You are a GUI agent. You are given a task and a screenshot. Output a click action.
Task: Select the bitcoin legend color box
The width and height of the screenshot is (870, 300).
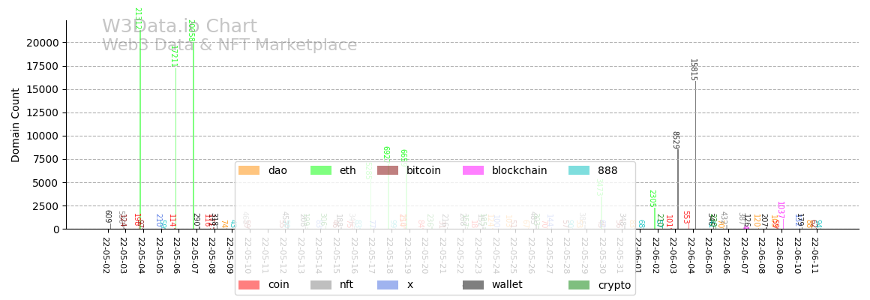click(388, 171)
